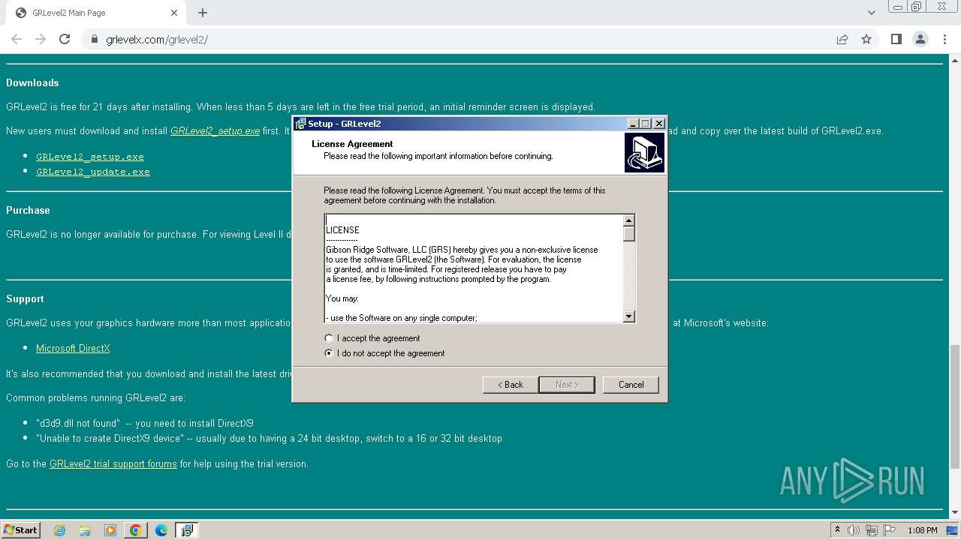Open the Action Center flag icon
Viewport: 961px width, 540px height.
890,530
